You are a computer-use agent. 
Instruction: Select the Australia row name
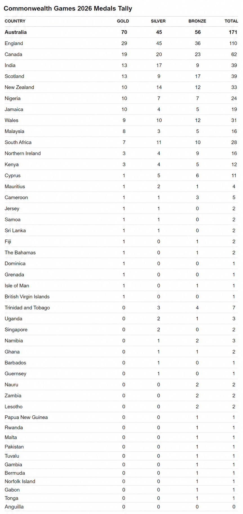click(x=16, y=32)
